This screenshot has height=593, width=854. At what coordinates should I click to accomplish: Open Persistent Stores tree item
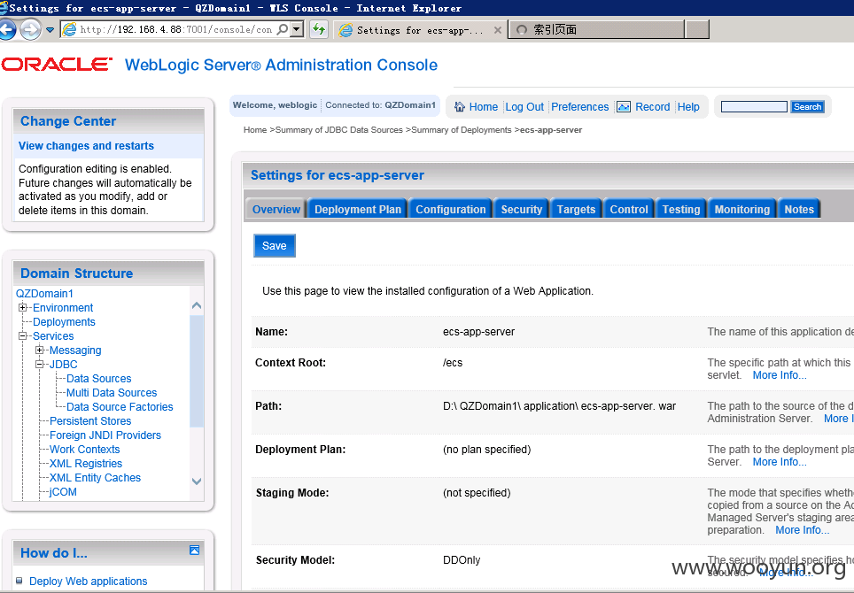click(90, 421)
